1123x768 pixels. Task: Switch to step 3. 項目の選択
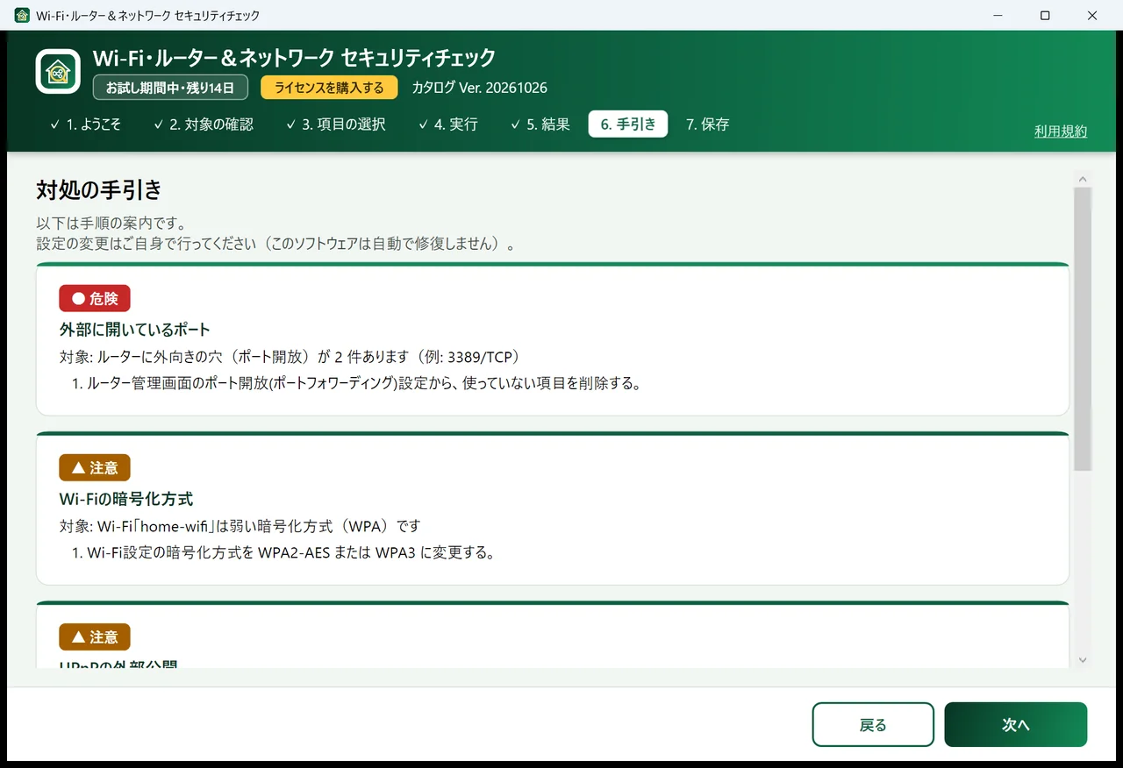(x=336, y=124)
